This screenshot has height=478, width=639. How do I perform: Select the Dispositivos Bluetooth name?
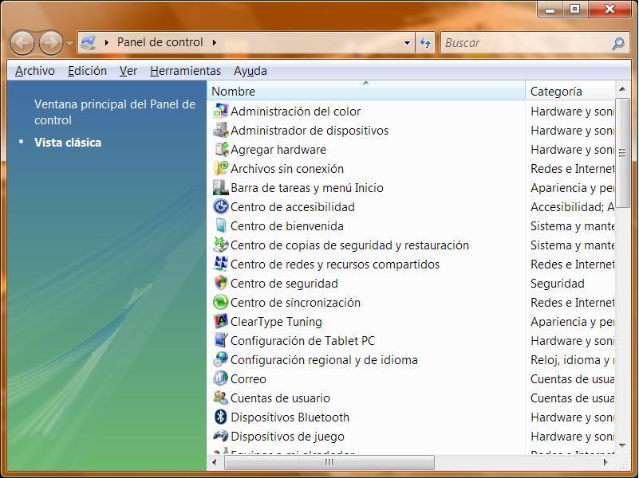(x=290, y=417)
